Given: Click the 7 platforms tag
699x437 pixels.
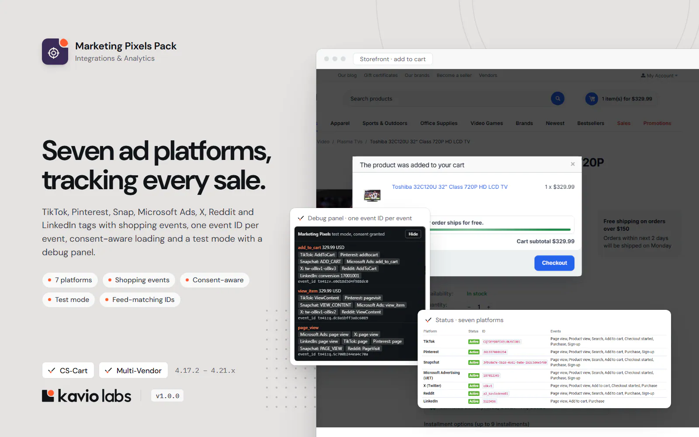Looking at the screenshot, I should click(x=70, y=280).
